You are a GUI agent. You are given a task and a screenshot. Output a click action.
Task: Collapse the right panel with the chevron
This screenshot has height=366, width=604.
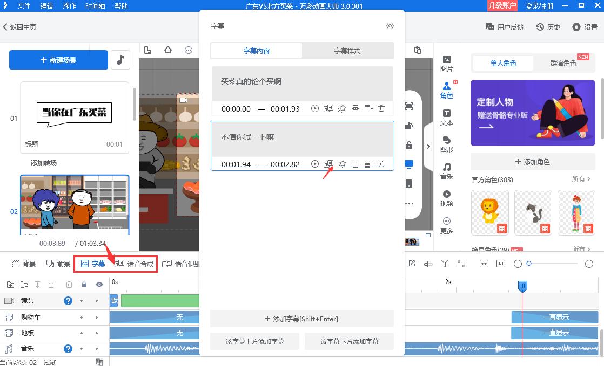[x=428, y=146]
